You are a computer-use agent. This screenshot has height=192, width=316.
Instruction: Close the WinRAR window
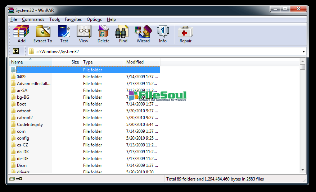[x=298, y=9]
